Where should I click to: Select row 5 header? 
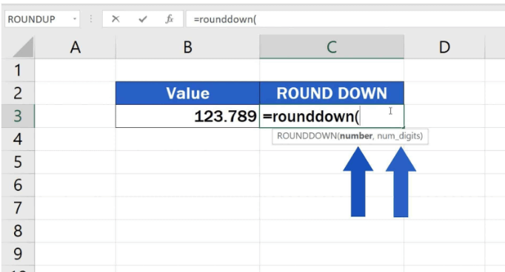(18, 162)
